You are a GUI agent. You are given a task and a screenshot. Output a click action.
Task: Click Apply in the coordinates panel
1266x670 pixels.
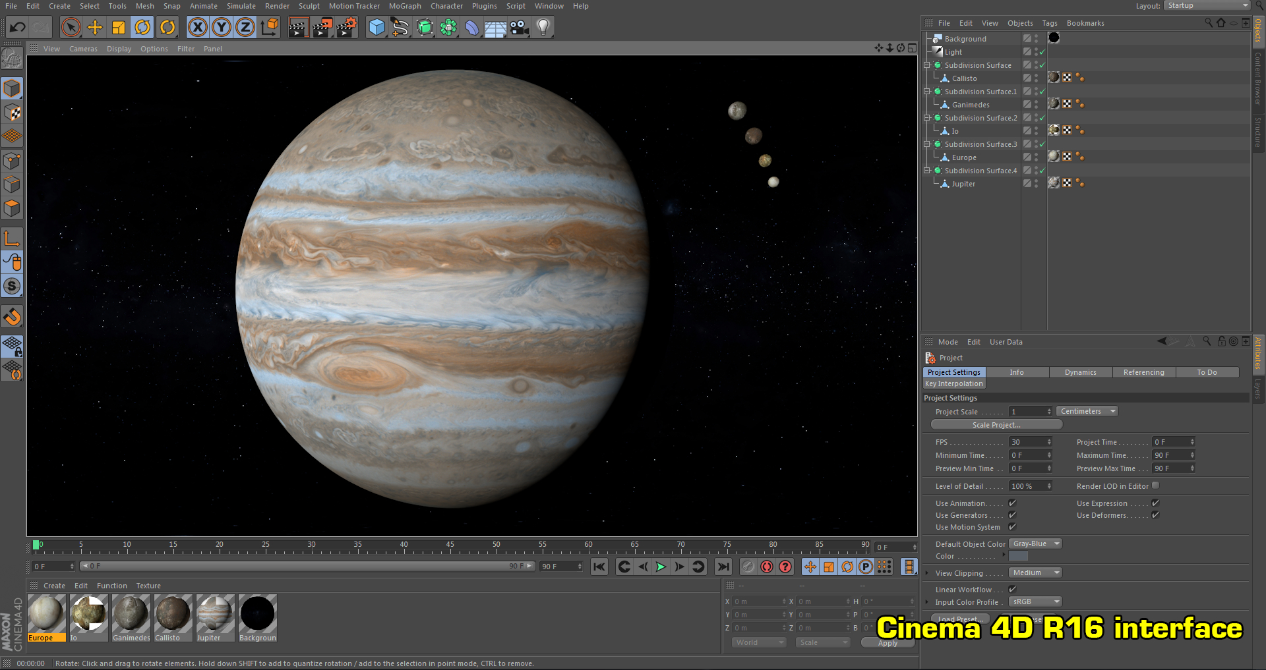887,643
